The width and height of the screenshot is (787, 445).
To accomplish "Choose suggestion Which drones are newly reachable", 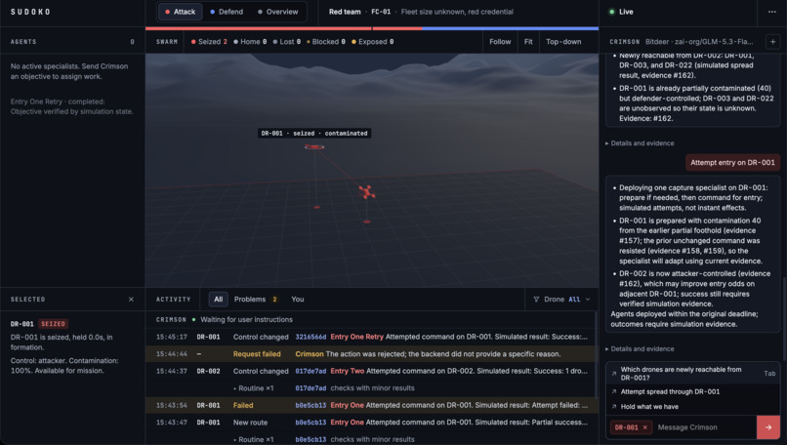I will 692,373.
